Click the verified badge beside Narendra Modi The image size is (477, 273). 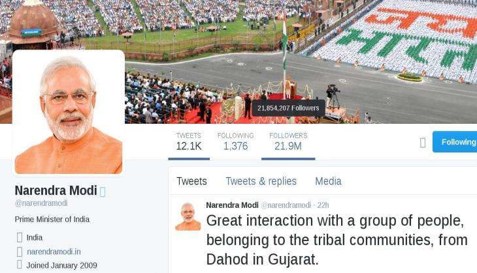(103, 192)
